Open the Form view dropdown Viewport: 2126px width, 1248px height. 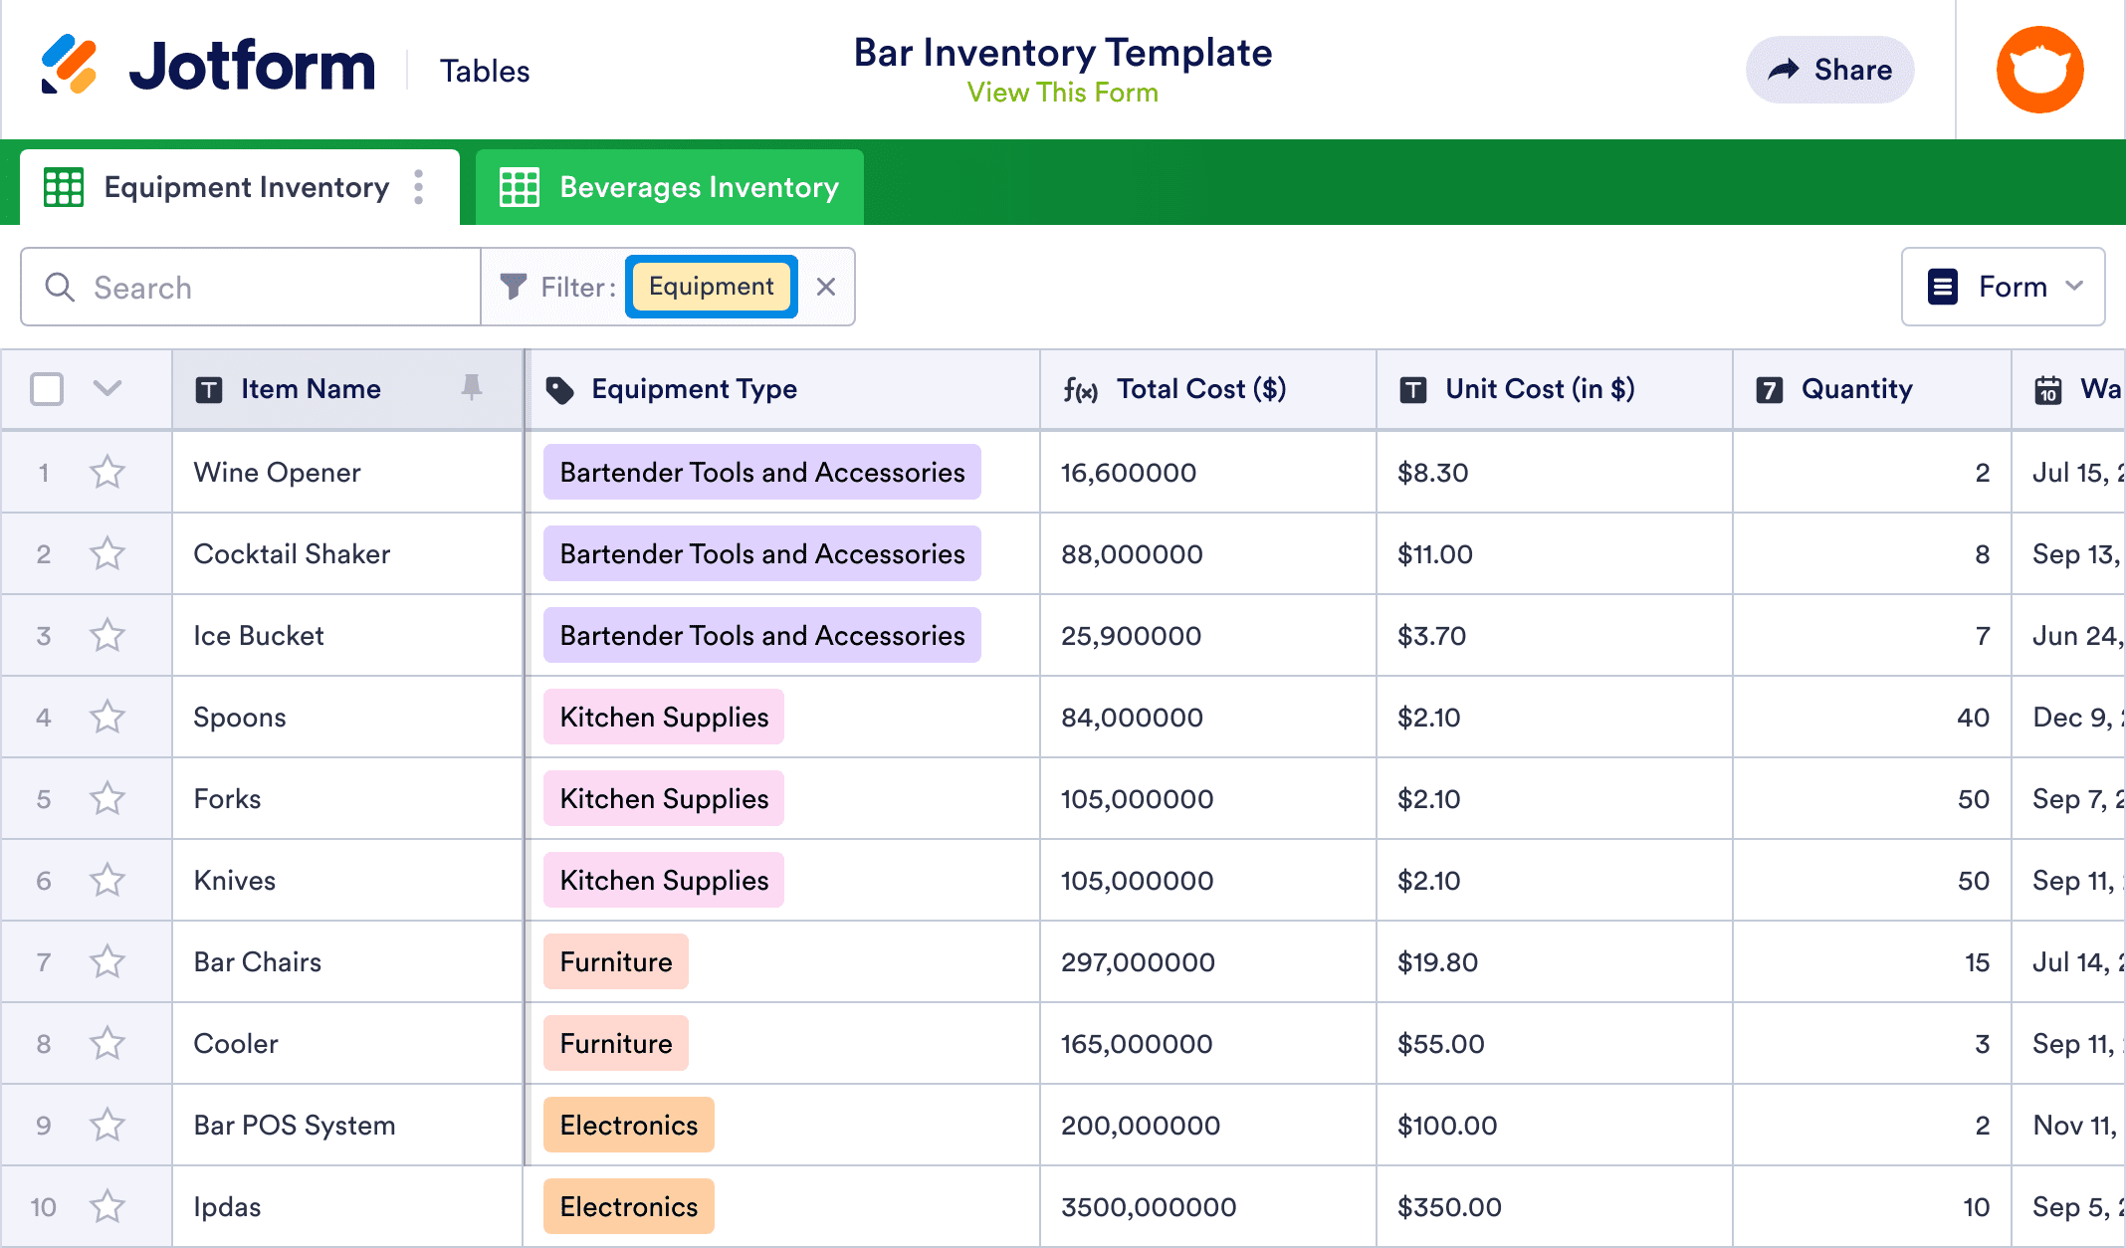tap(2003, 287)
